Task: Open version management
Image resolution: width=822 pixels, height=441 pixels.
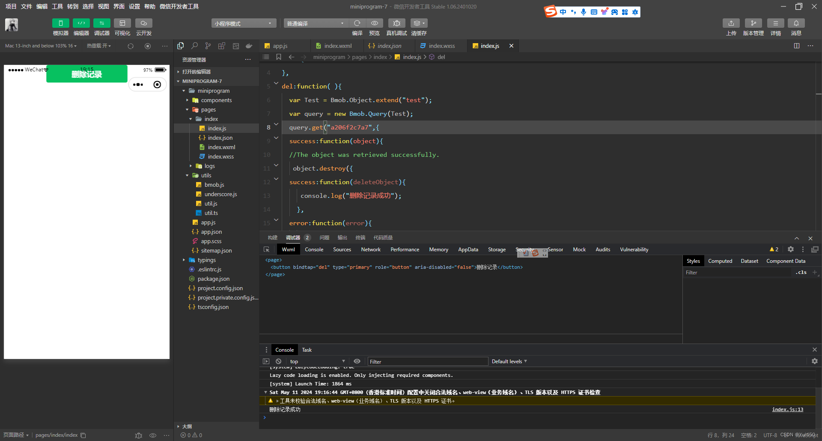Action: (x=753, y=23)
